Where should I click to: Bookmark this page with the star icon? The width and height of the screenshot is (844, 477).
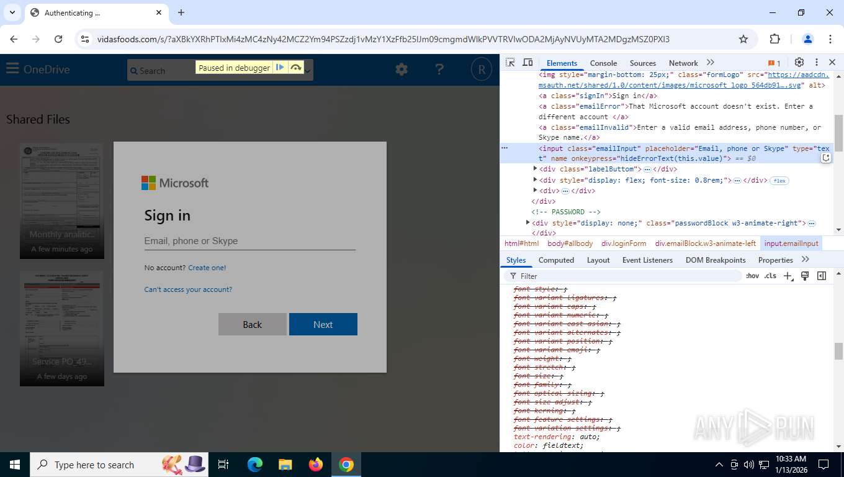pos(743,39)
